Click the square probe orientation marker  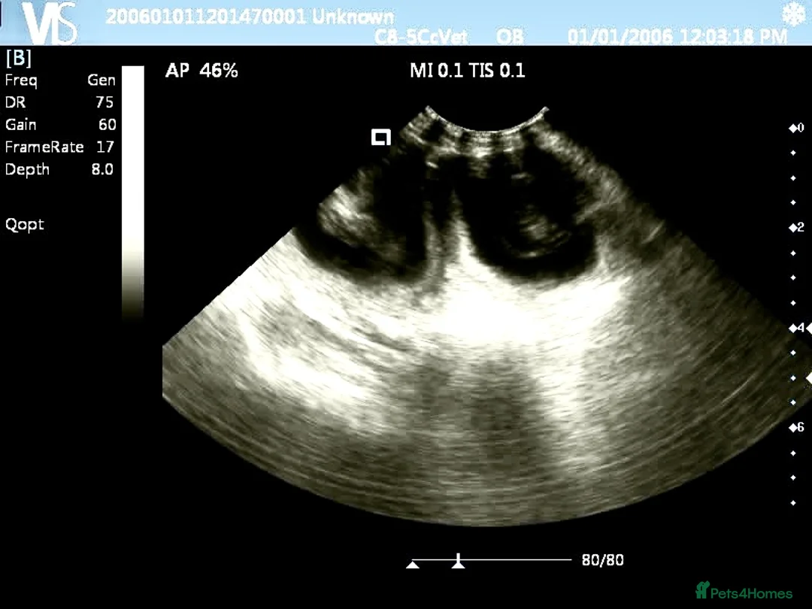pos(381,137)
